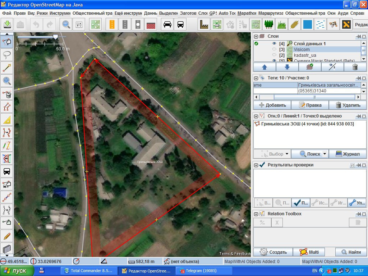Click the building grid icon in left toolbar
368x276 pixels.
(7, 249)
